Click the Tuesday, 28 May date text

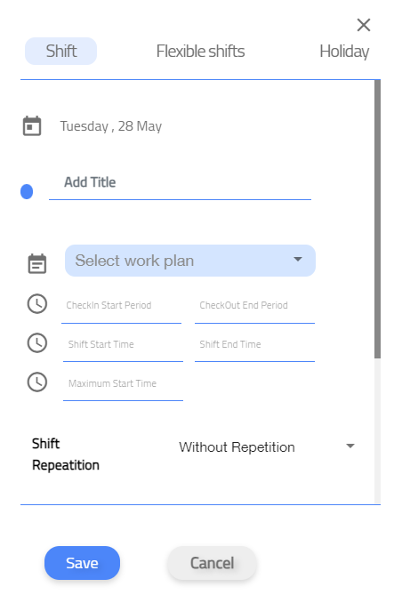pyautogui.click(x=111, y=126)
